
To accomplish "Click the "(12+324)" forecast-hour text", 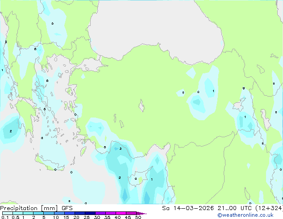I will [269, 208].
